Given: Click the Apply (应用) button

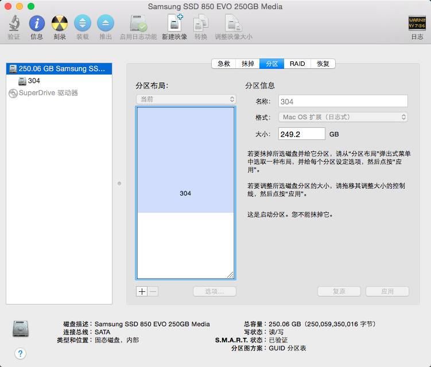Looking at the screenshot, I should click(387, 291).
